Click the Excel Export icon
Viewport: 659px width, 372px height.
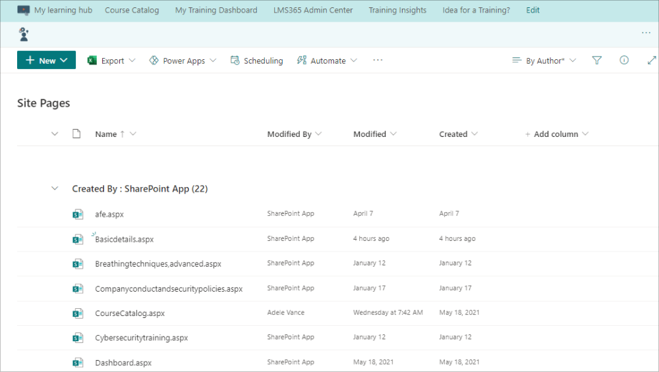[x=92, y=61]
